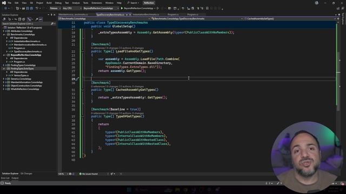Start debugging with the green play arrow
Viewport: 346px width, 194px height.
122,9
